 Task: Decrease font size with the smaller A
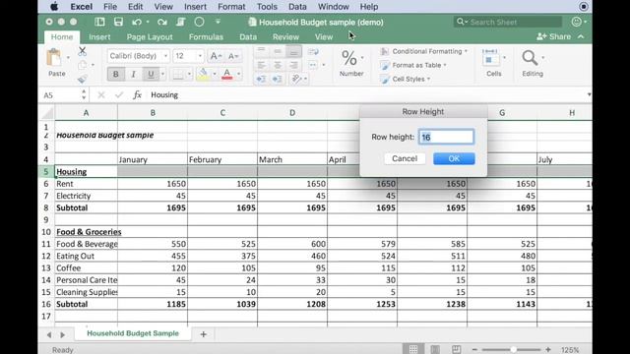(233, 56)
